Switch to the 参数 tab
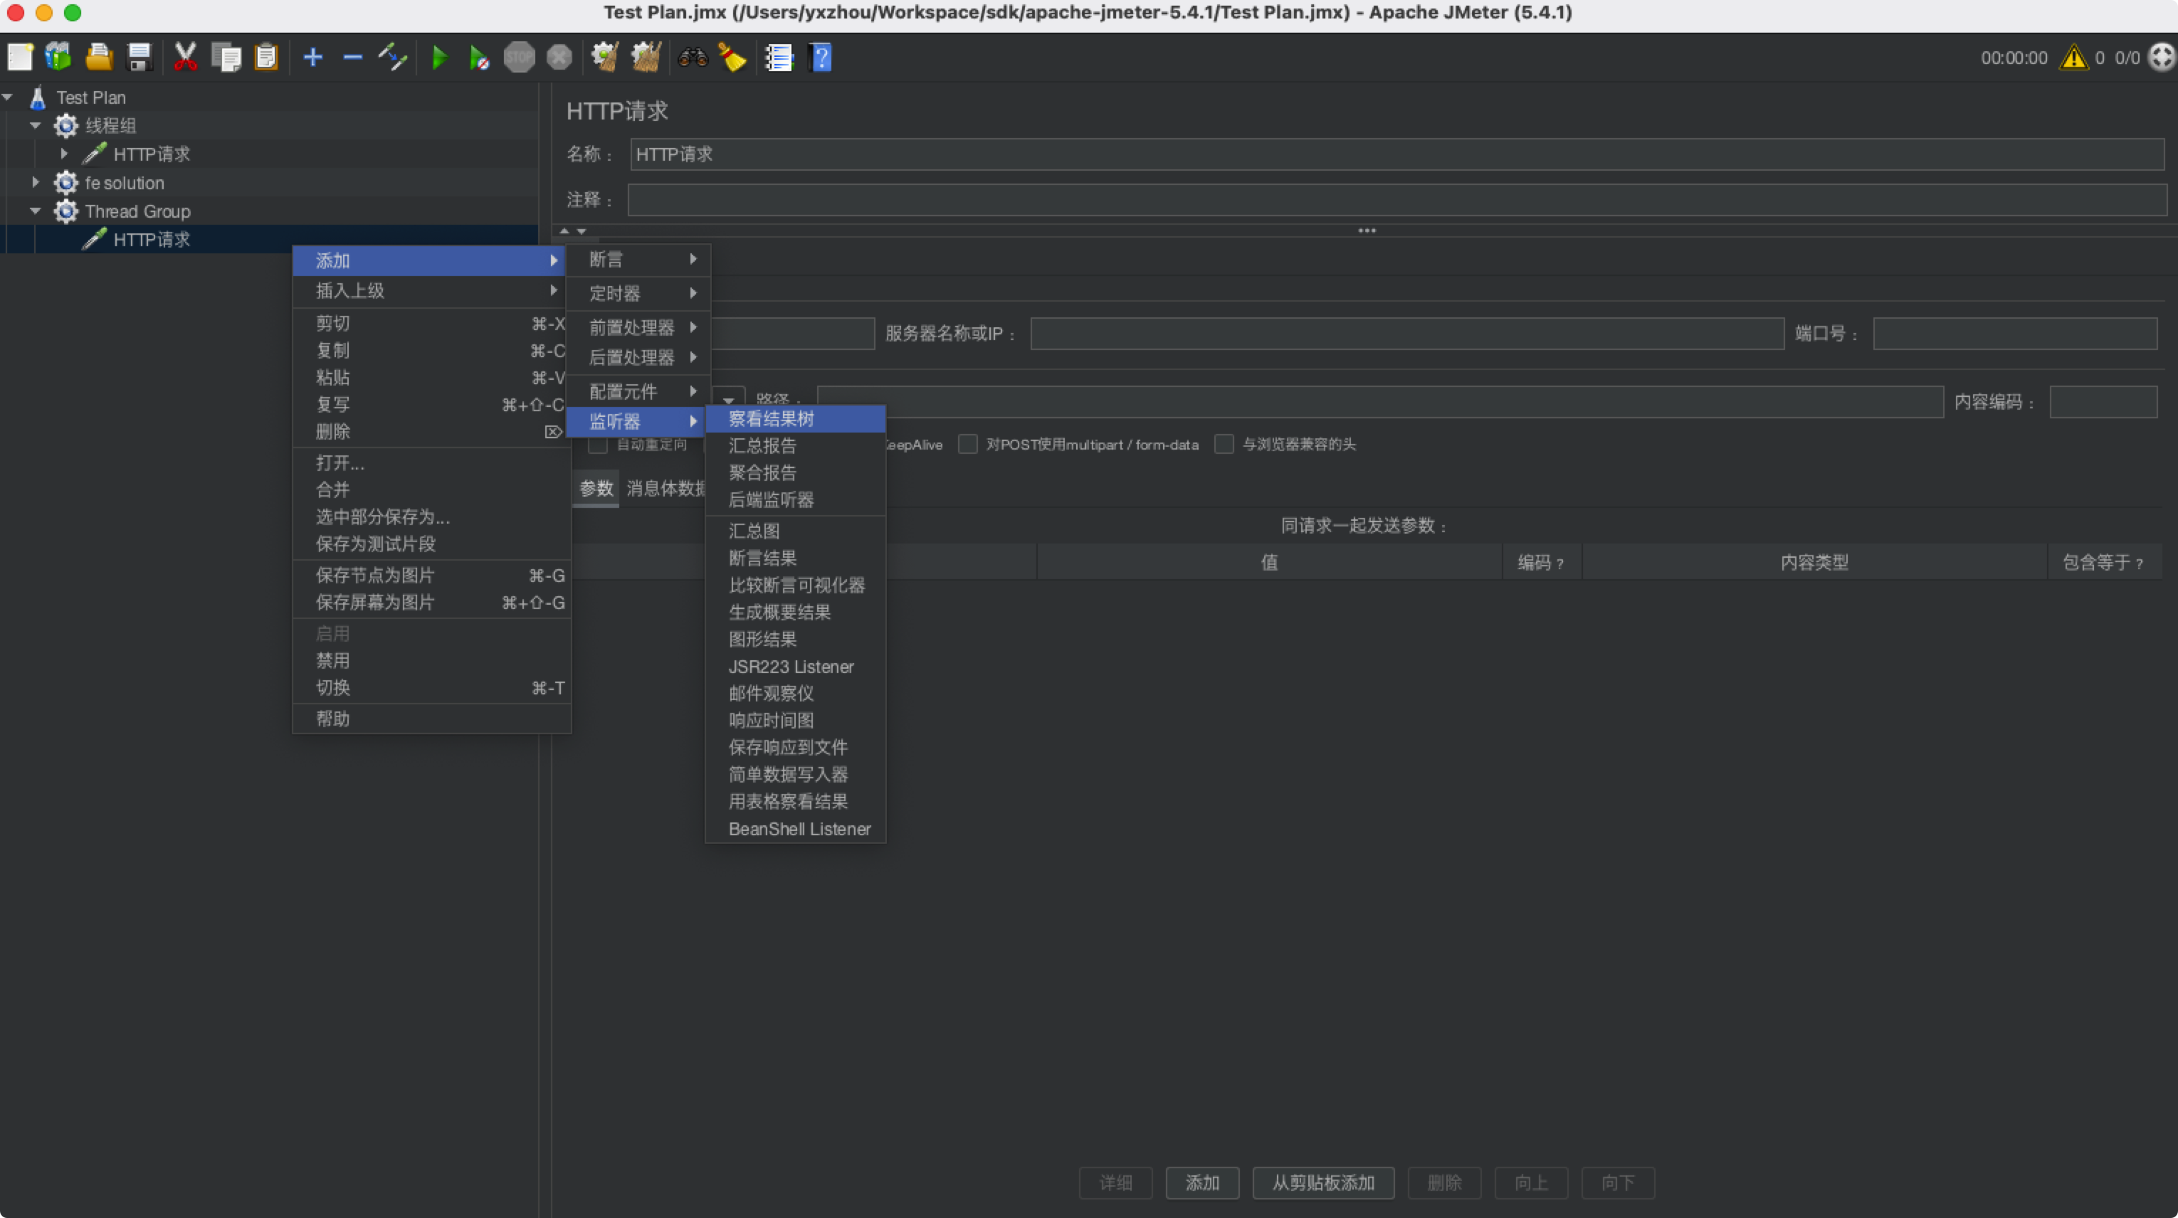 pos(596,489)
